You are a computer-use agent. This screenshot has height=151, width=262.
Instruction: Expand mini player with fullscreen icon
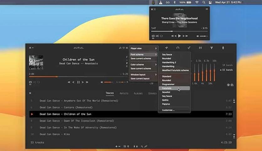pyautogui.click(x=155, y=9)
